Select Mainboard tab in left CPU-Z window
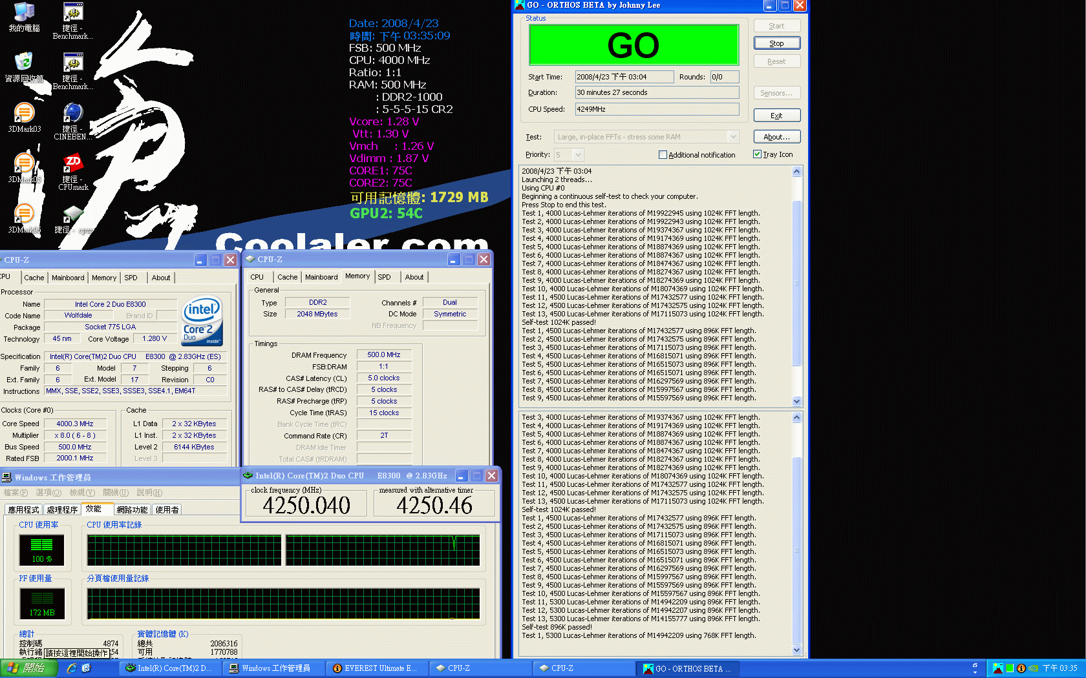 [x=68, y=278]
